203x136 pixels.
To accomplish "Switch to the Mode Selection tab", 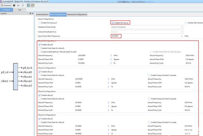I will tap(42, 14).
